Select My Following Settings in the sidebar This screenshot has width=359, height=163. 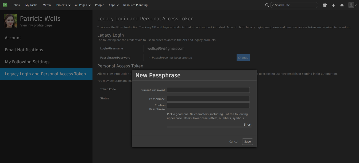click(46, 62)
